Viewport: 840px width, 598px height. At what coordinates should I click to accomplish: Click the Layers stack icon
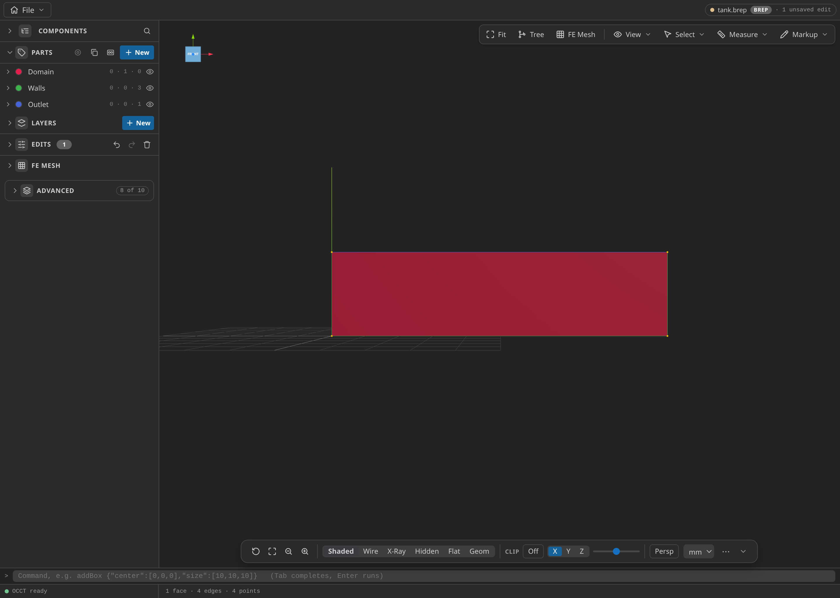[22, 123]
